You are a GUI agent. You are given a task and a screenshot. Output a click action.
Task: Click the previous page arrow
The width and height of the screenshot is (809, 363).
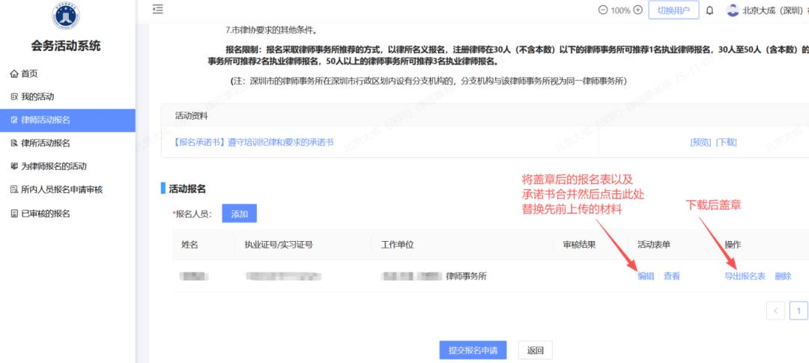point(776,311)
